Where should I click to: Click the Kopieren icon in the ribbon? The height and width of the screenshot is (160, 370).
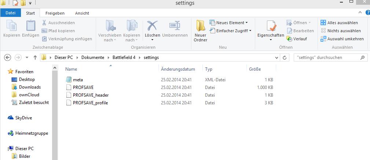coord(12,26)
